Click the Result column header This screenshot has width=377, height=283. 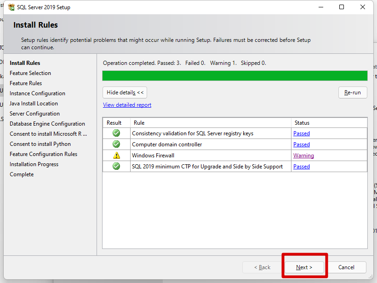[116, 123]
